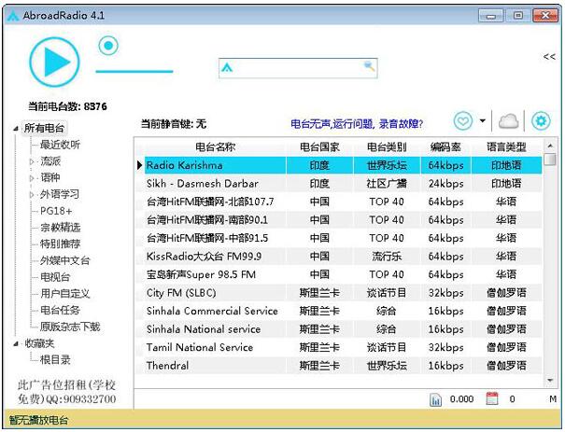Screen dimensions: 565x432
Task: Select City FM (SLBC) station
Action: (343, 293)
